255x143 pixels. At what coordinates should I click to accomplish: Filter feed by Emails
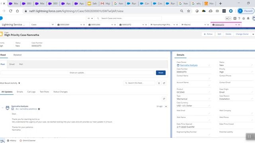click(x=20, y=92)
